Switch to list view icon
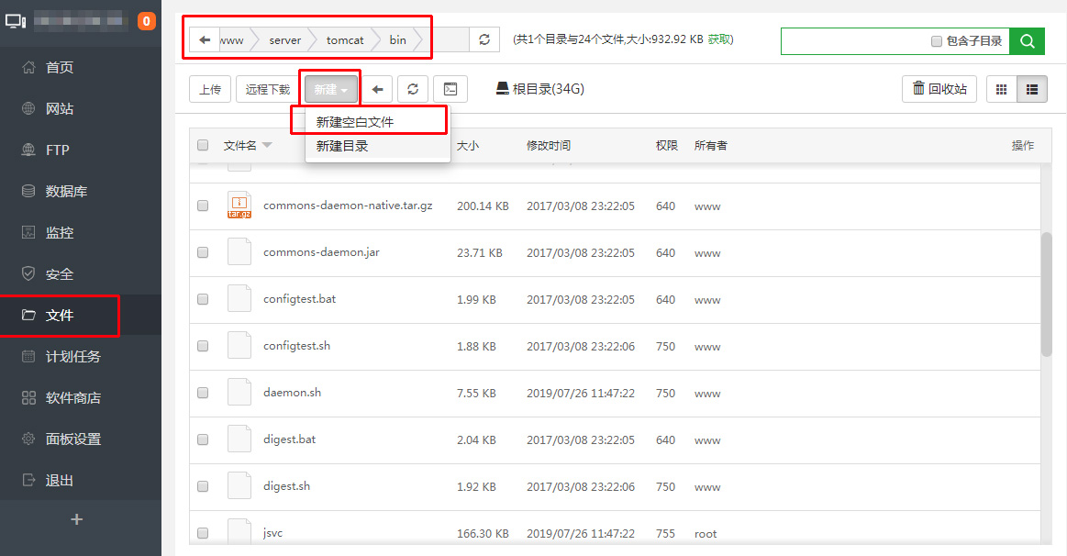 click(x=1032, y=89)
